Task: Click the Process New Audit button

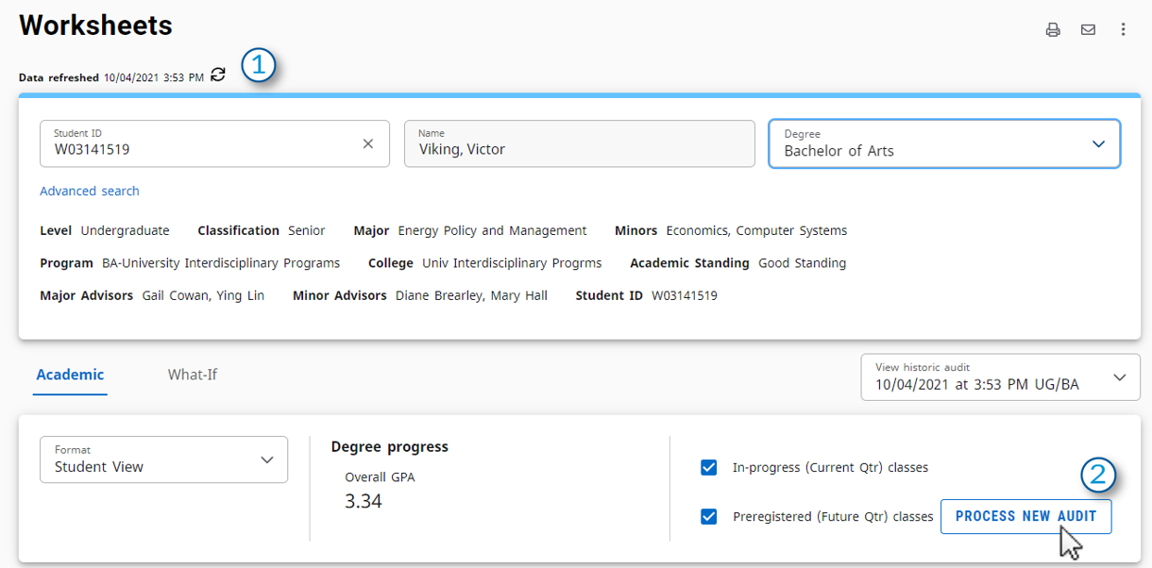Action: [x=1026, y=516]
